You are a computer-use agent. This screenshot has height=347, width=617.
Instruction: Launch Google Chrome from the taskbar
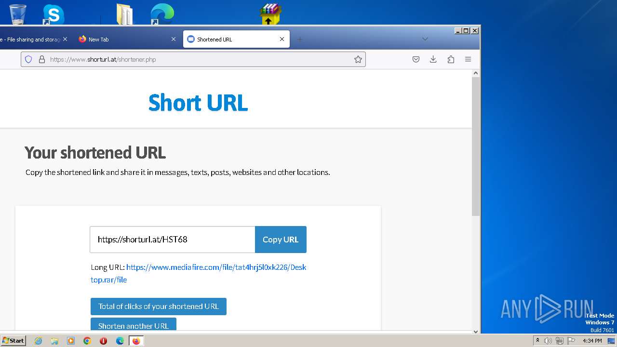(87, 341)
